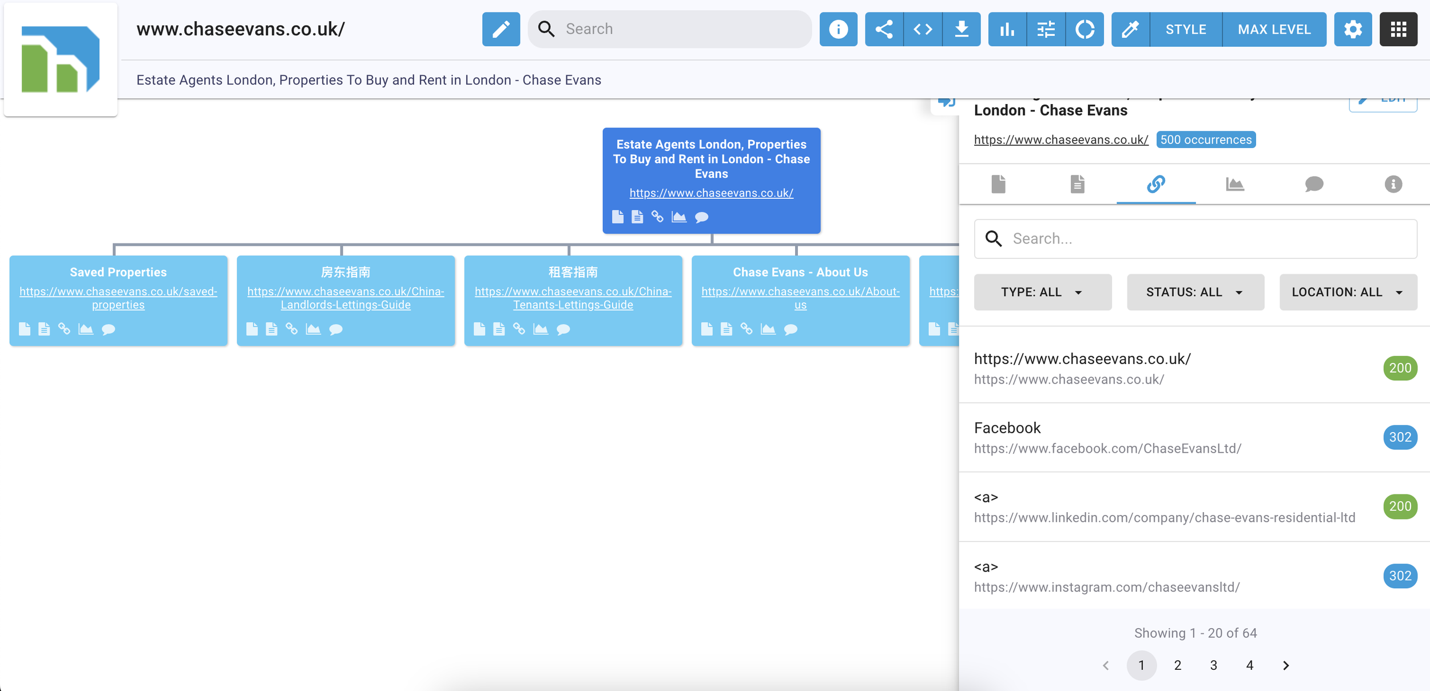Click the MAX LEVEL button
This screenshot has width=1430, height=691.
1274,29
